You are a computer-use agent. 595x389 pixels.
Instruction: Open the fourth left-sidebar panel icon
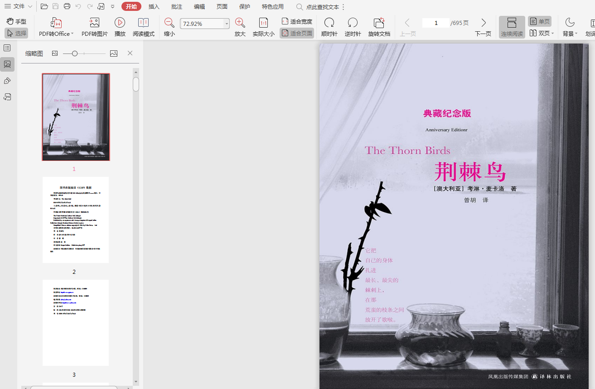tap(7, 97)
